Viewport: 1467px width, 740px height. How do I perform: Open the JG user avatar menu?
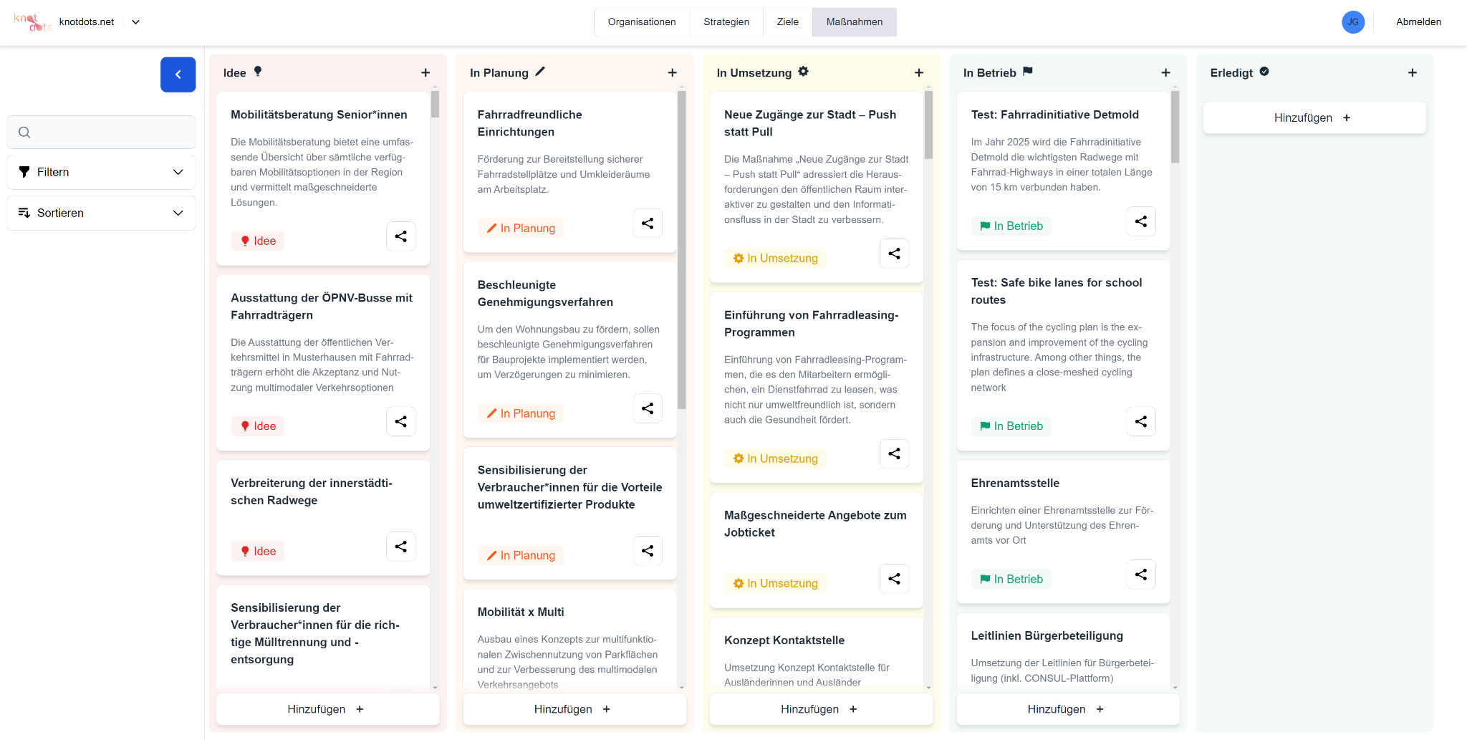coord(1352,22)
